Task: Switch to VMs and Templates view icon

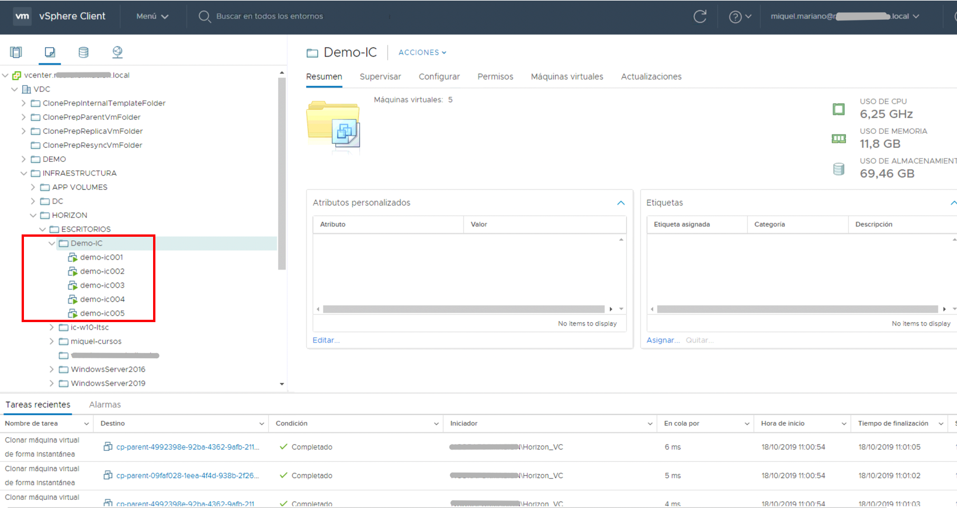Action: point(50,52)
